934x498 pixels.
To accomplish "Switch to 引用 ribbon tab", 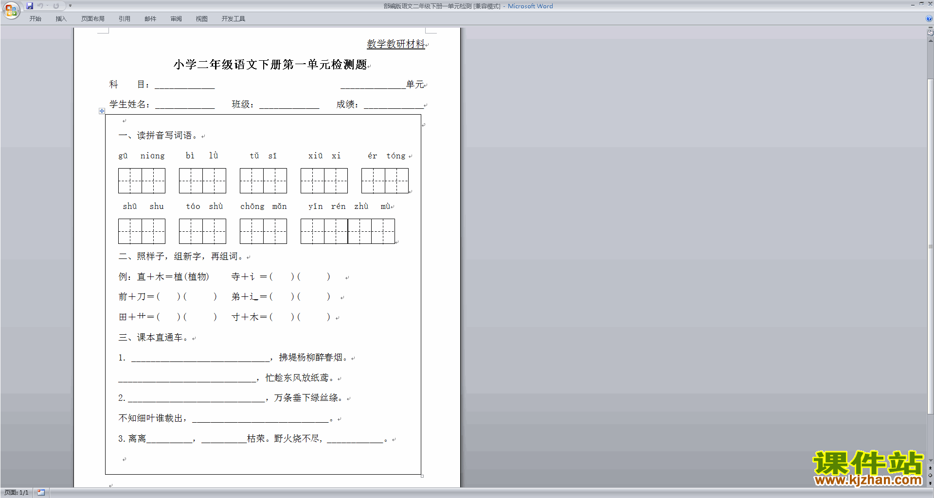I will [x=125, y=19].
